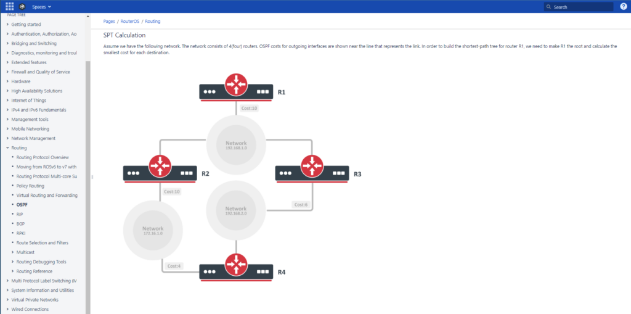Click the R3 router image in diagram
This screenshot has height=314, width=631.
point(312,169)
